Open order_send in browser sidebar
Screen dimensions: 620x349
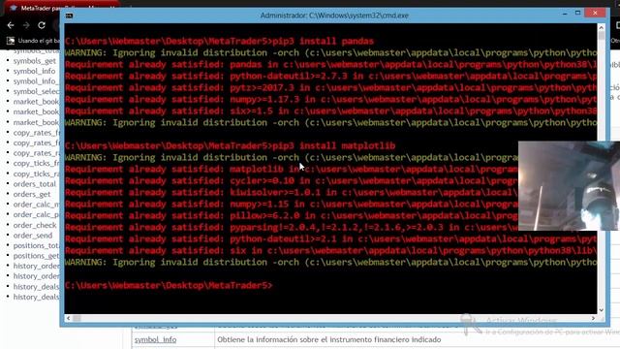(33, 236)
